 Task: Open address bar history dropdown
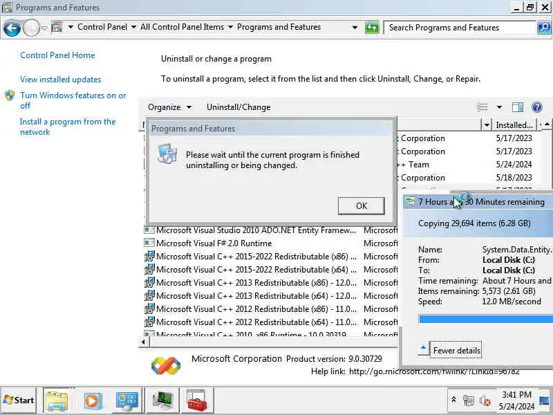355,28
